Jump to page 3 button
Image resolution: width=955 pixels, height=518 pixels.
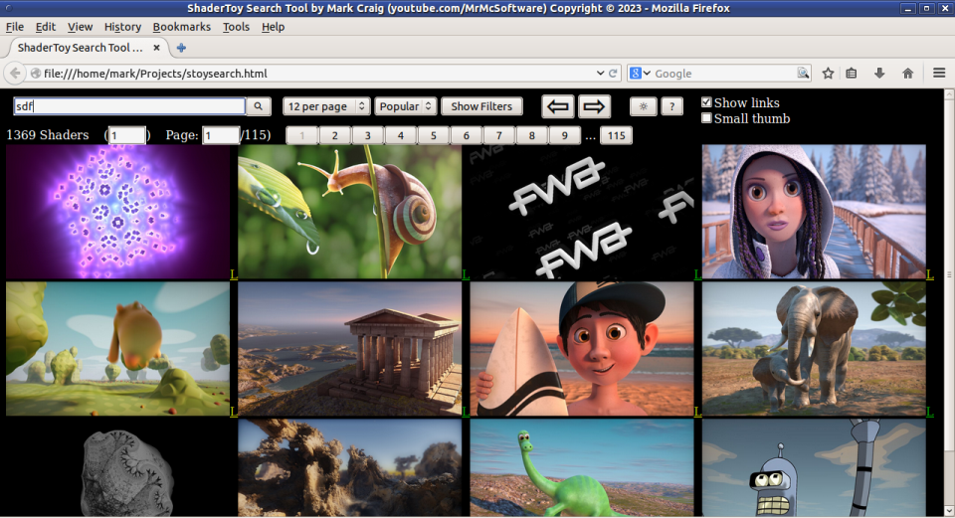tap(367, 135)
